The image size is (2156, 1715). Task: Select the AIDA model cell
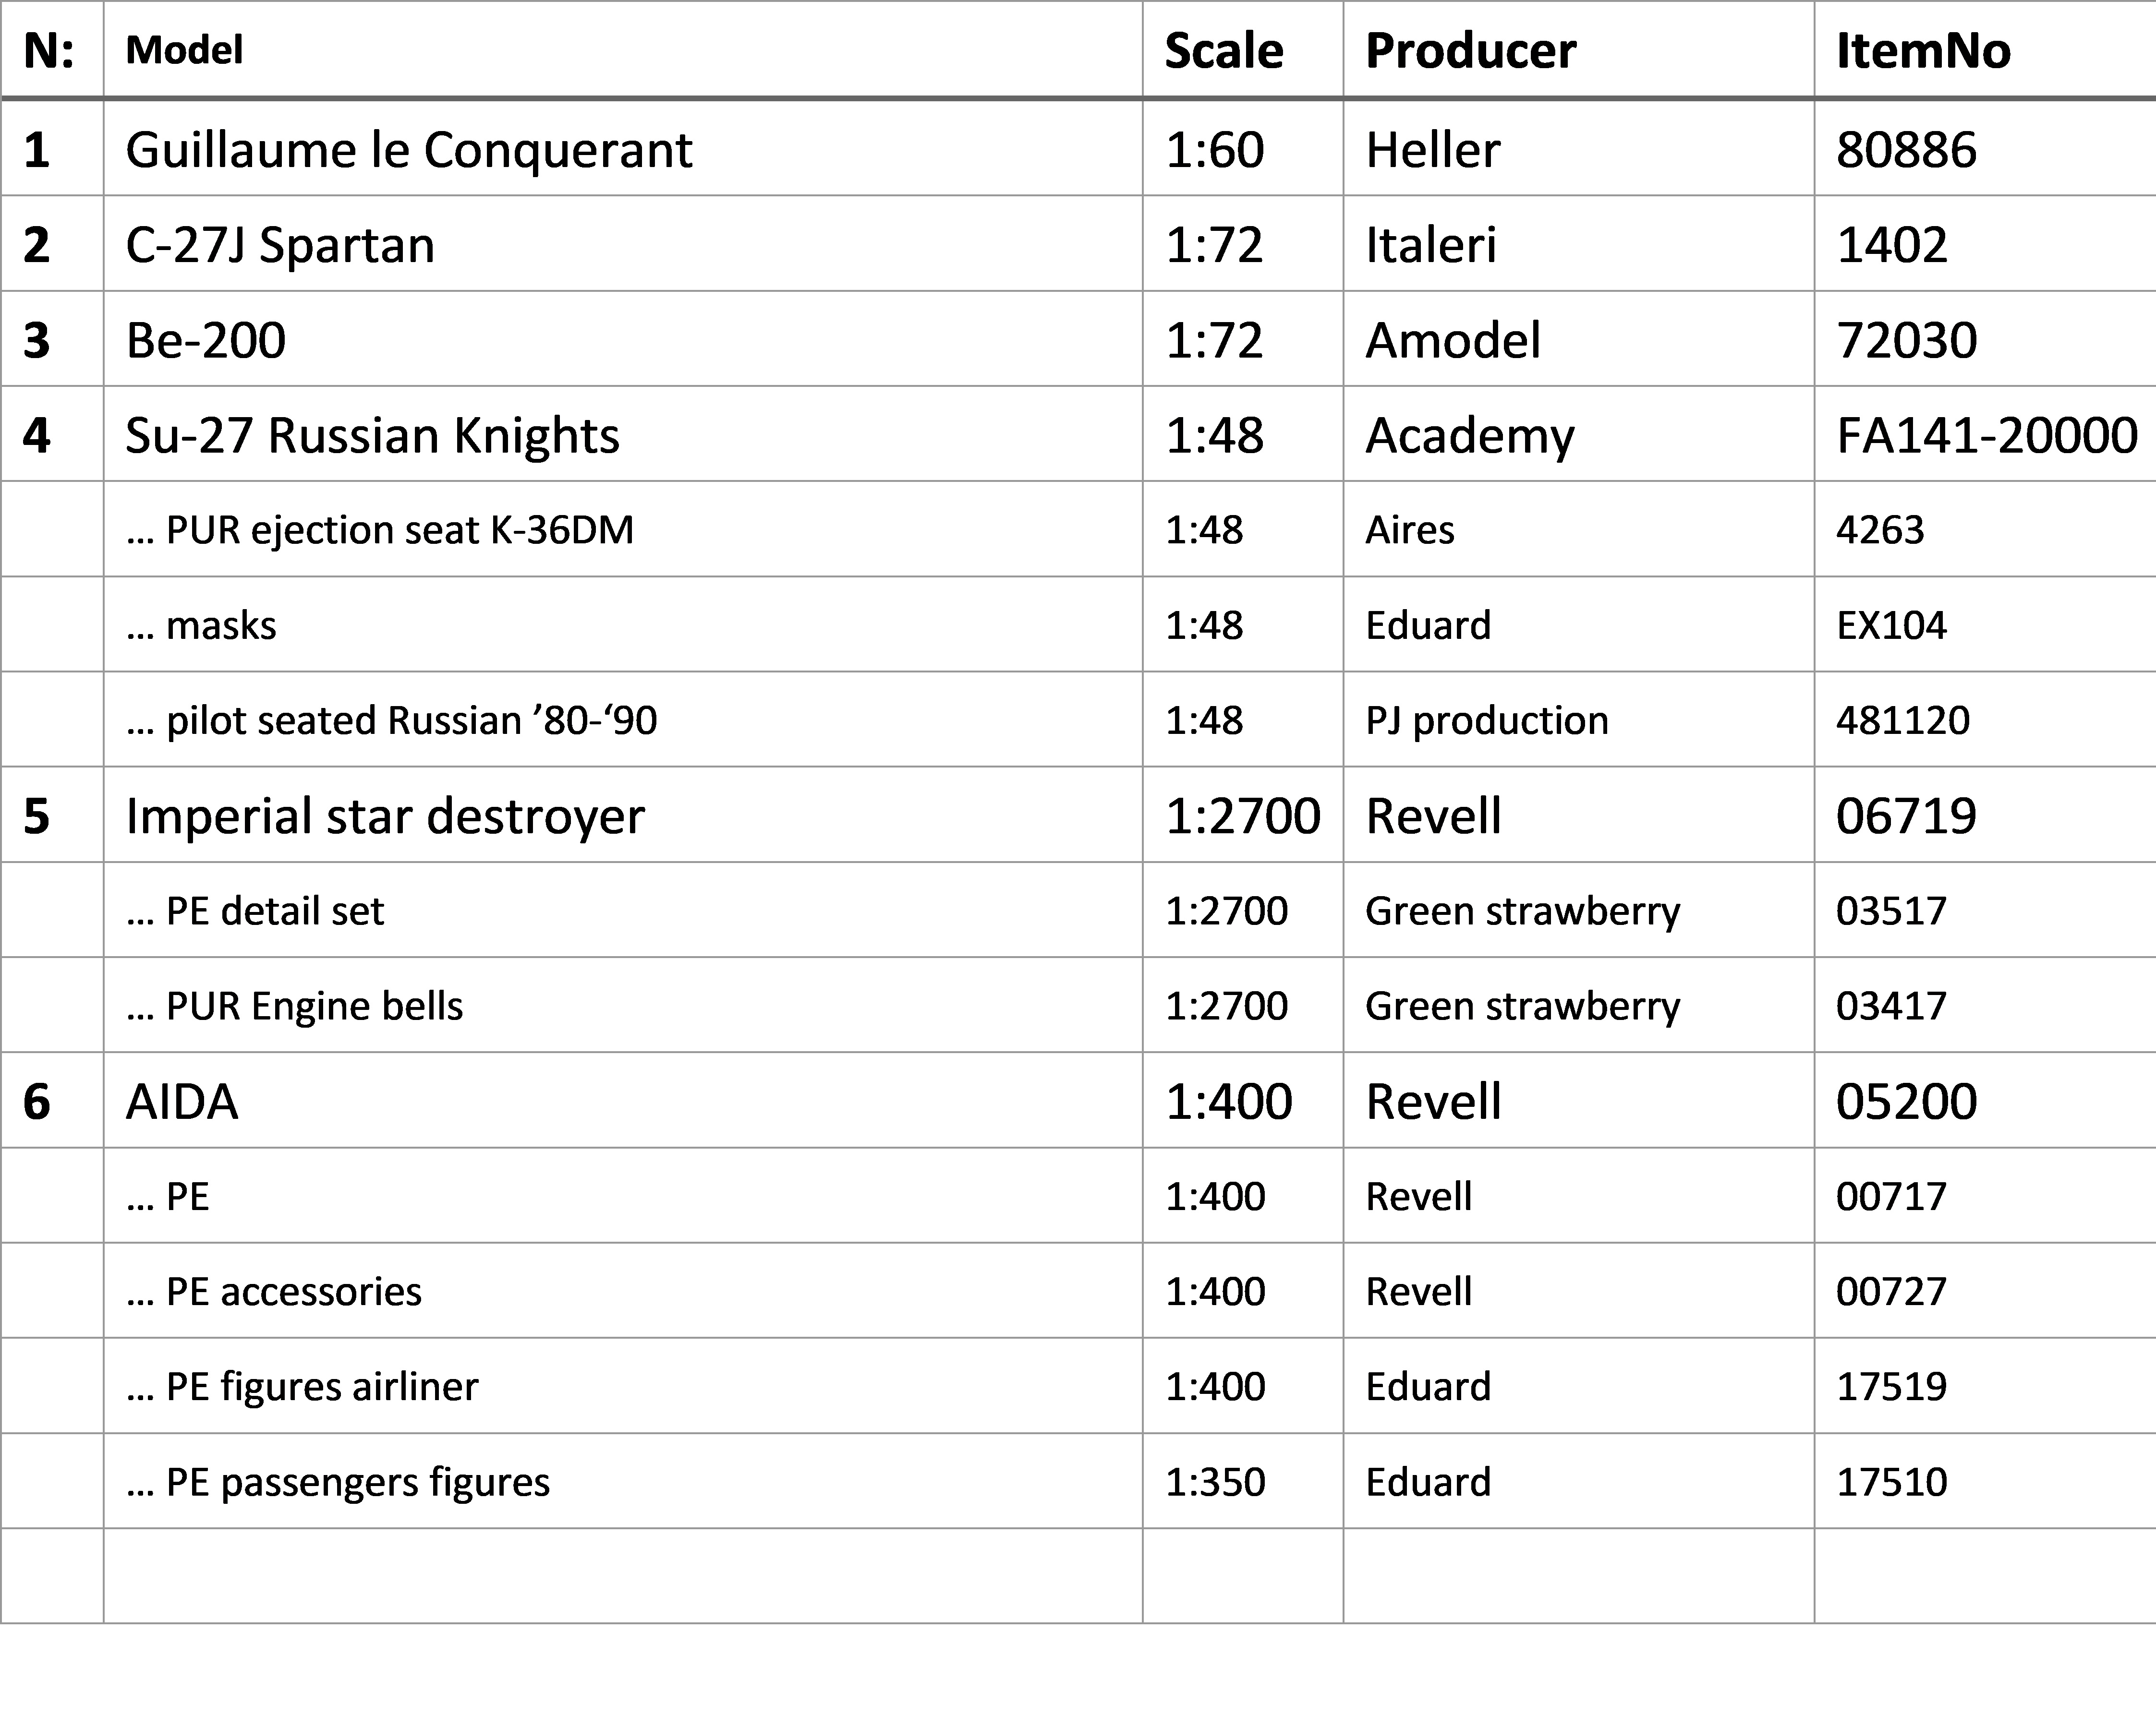(623, 1100)
